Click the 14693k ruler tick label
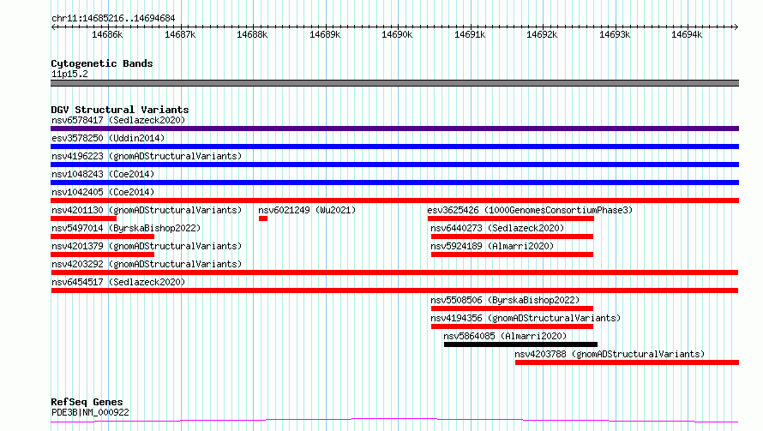This screenshot has height=431, width=763. (x=615, y=34)
